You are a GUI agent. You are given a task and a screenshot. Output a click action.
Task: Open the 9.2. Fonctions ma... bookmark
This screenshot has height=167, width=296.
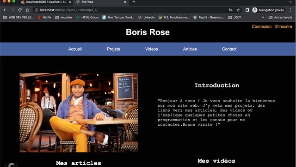point(174,18)
